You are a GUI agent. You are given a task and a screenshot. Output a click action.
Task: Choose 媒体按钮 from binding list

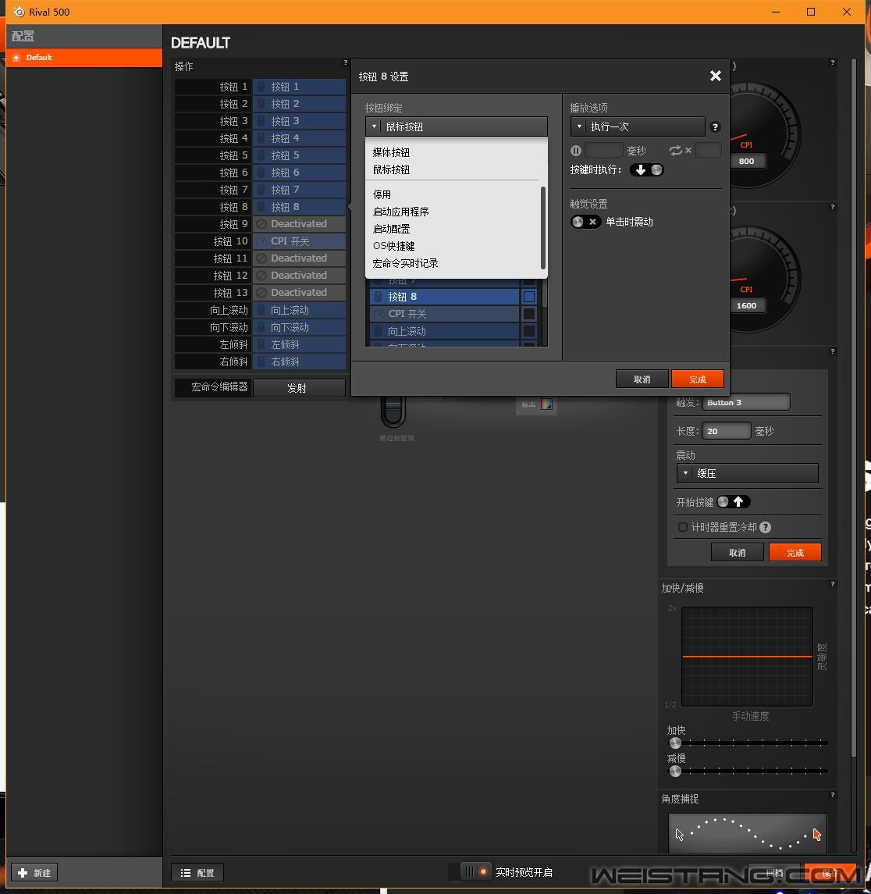pyautogui.click(x=391, y=152)
